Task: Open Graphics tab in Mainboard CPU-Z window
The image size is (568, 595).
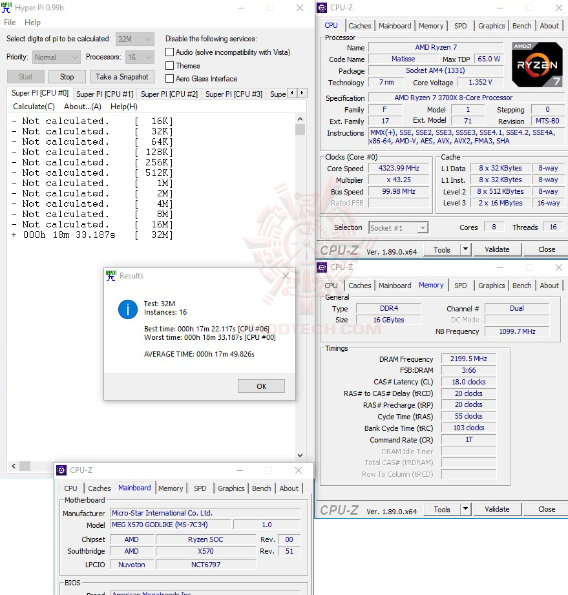Action: [x=231, y=488]
